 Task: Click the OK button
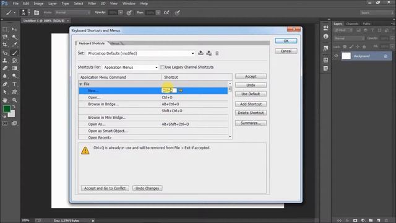(286, 41)
